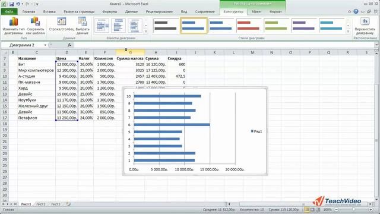
Task: Open the Name Box dropdown arrow
Action: (x=45, y=45)
